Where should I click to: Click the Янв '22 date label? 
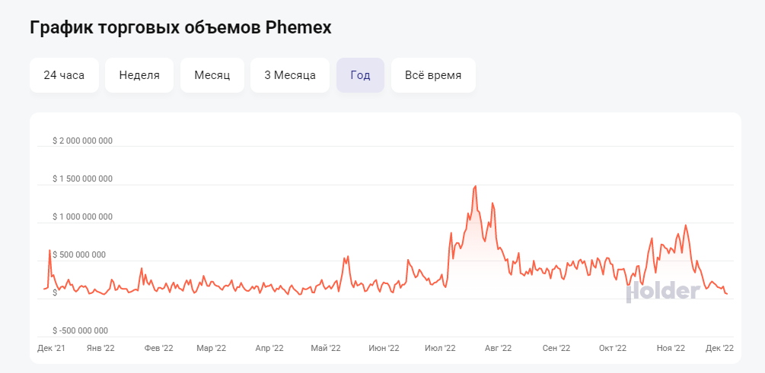click(x=100, y=348)
